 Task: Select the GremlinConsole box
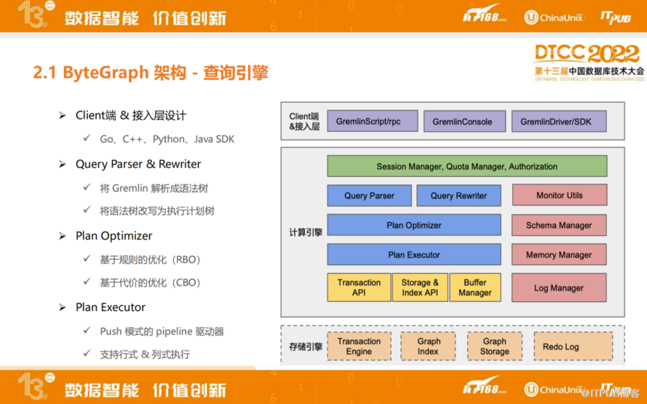click(x=462, y=122)
